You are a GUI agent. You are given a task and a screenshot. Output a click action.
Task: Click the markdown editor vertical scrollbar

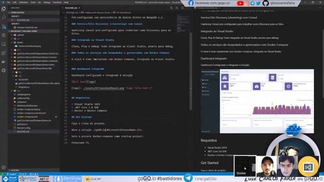click(191, 71)
